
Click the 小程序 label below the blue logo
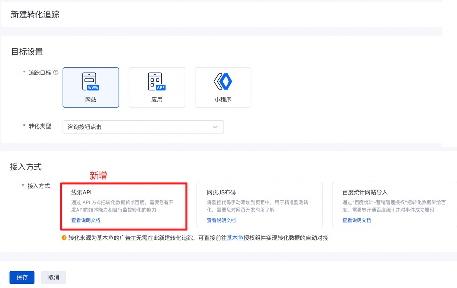[x=223, y=100]
